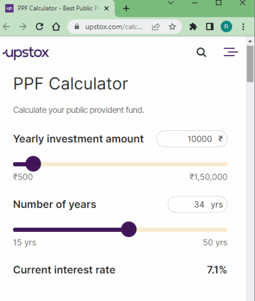Reload the page with the refresh icon
This screenshot has width=255, height=301.
(x=40, y=27)
